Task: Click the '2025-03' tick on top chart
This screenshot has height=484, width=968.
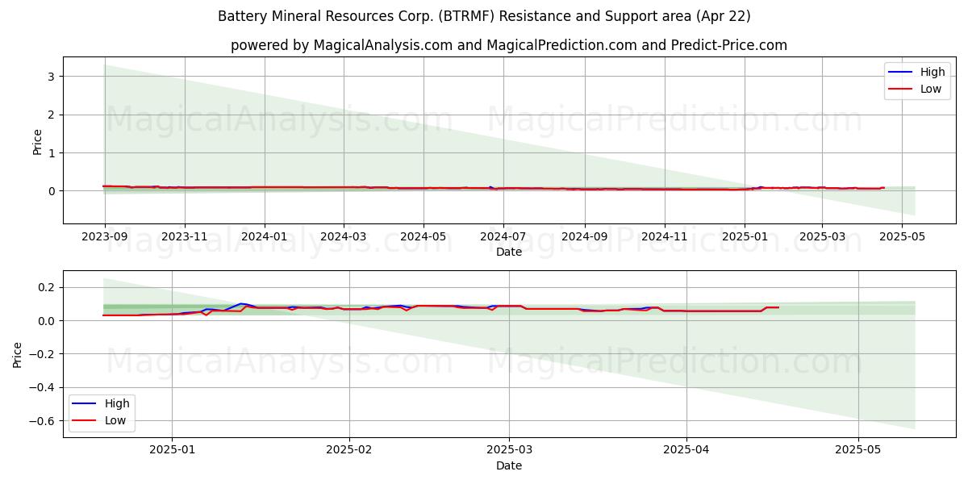Action: (822, 236)
